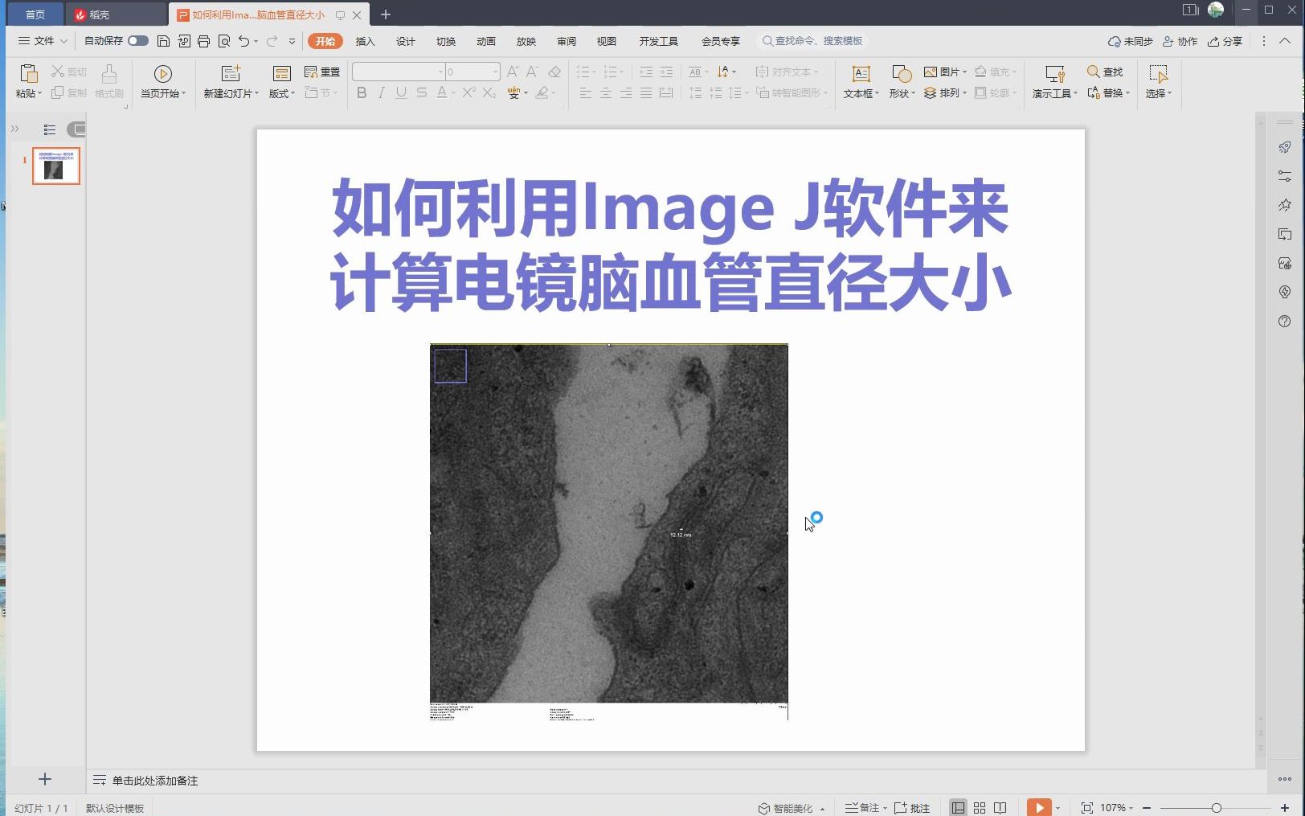
Task: Toggle underline formatting
Action: click(x=400, y=93)
